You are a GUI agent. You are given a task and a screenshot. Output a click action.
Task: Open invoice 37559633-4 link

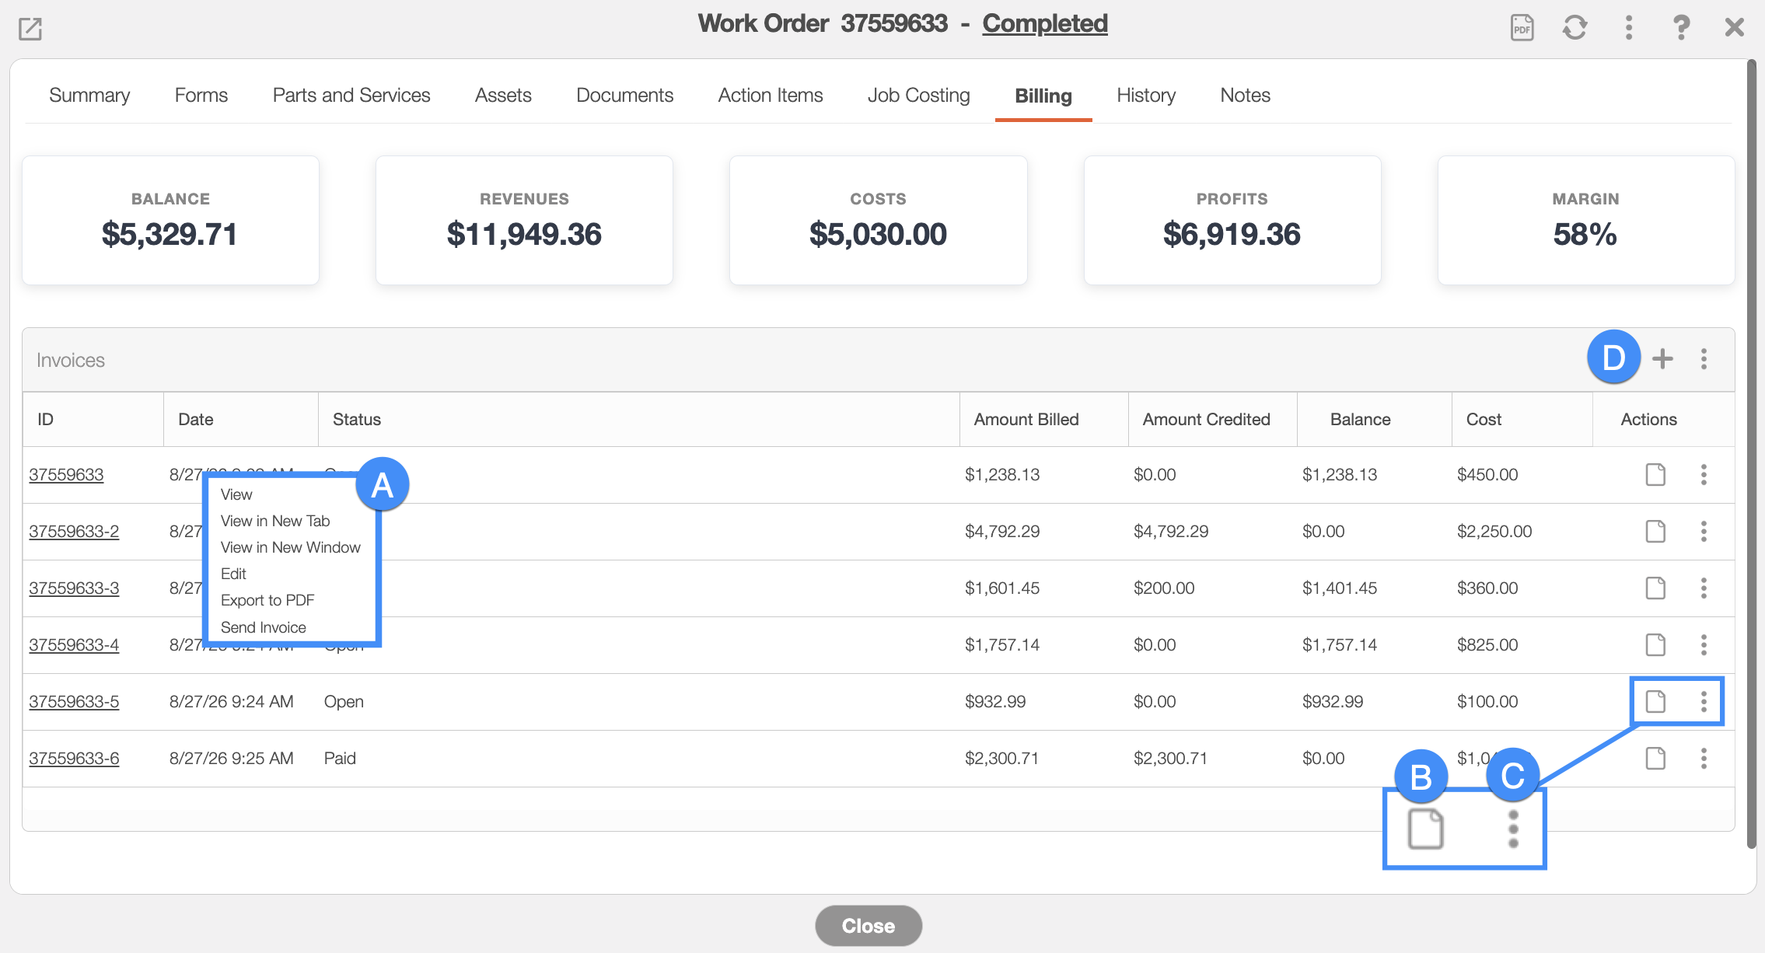click(74, 645)
